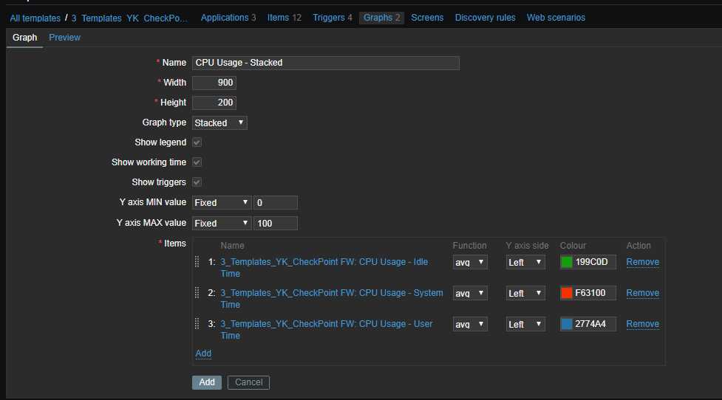Go to All templates breadcrumb

click(x=35, y=18)
